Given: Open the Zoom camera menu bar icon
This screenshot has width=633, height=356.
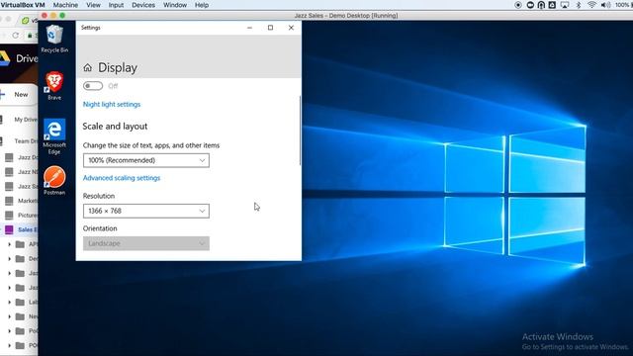Looking at the screenshot, I should click(530, 5).
